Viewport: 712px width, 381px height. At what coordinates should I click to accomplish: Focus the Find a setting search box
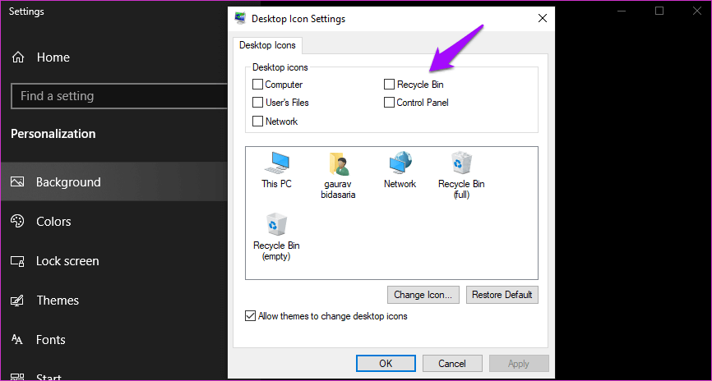pyautogui.click(x=119, y=96)
